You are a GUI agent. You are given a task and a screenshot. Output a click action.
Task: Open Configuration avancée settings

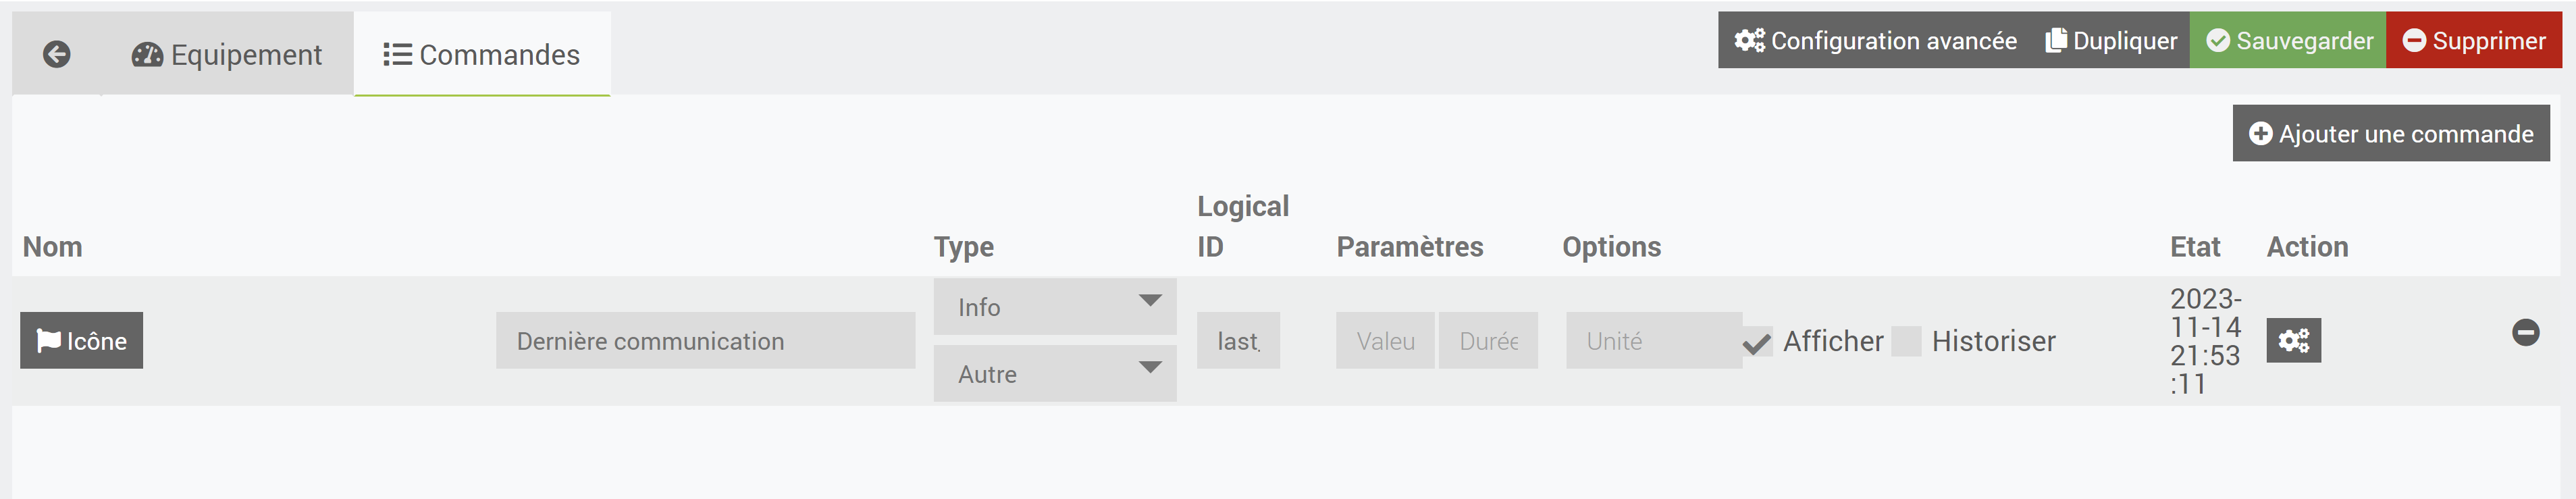click(x=1875, y=41)
